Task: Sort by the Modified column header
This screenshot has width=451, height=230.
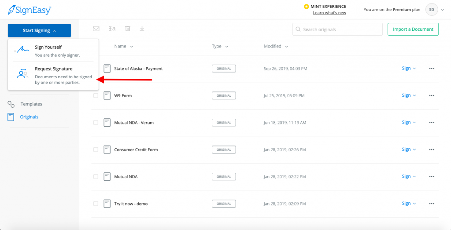Action: [276, 46]
